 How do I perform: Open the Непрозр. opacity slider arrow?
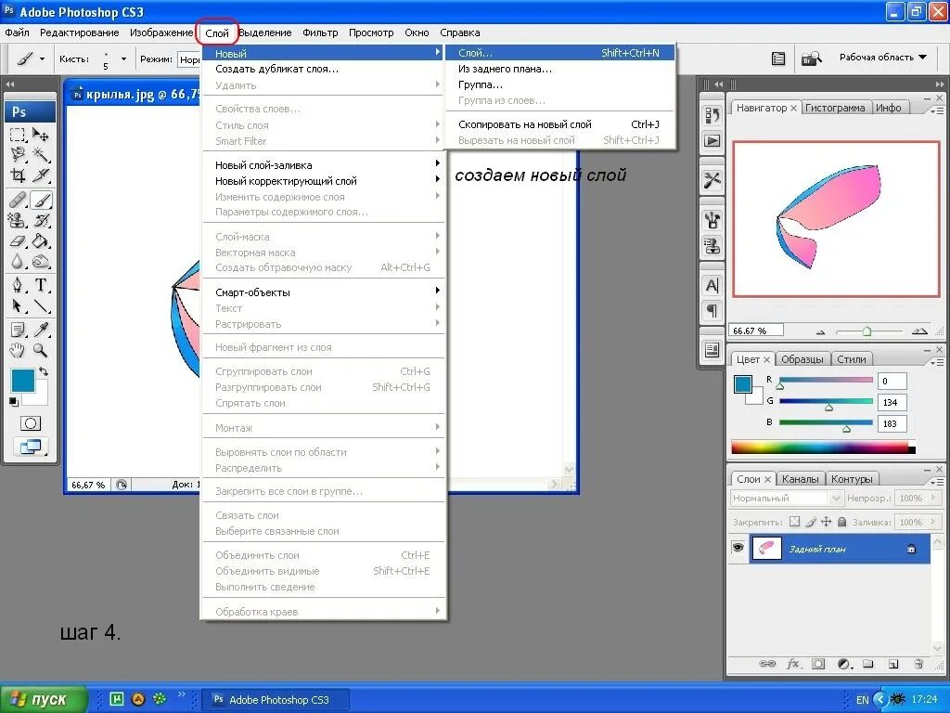[x=933, y=498]
